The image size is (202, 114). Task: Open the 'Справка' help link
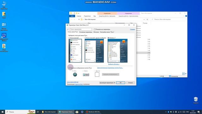(132, 29)
